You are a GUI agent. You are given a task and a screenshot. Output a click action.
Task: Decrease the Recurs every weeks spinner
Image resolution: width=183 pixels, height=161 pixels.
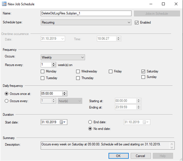[x=54, y=66]
